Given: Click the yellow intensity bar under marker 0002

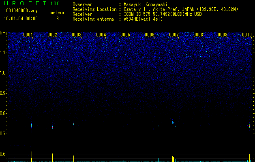Looking at the screenshot, I should 53,158.
